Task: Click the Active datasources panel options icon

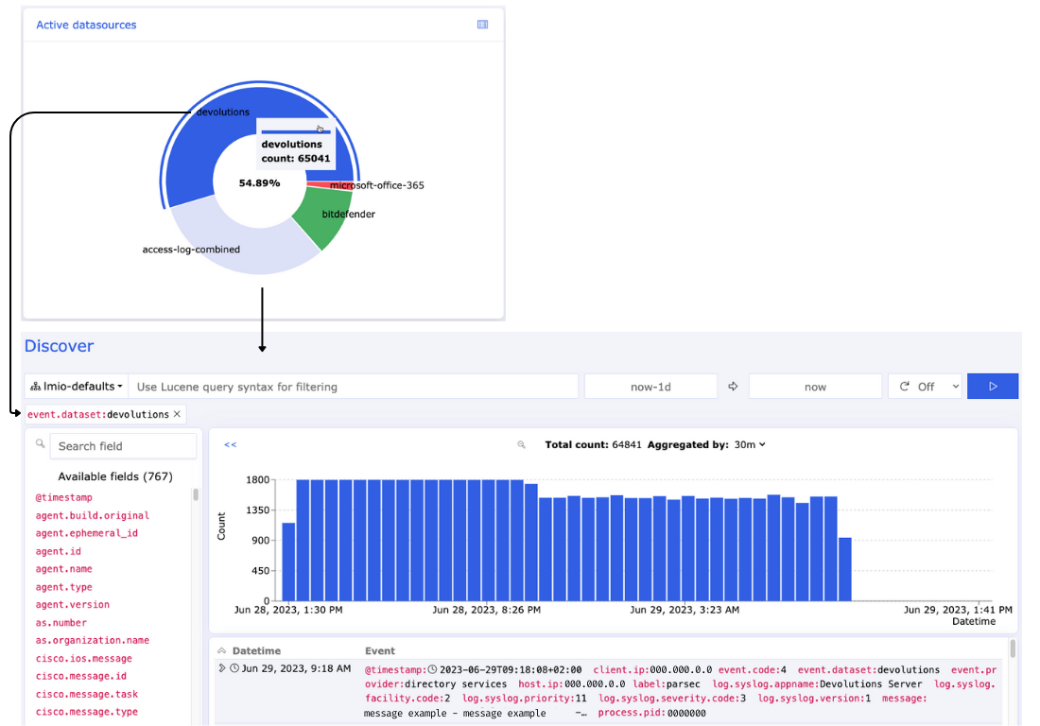Action: pos(482,25)
